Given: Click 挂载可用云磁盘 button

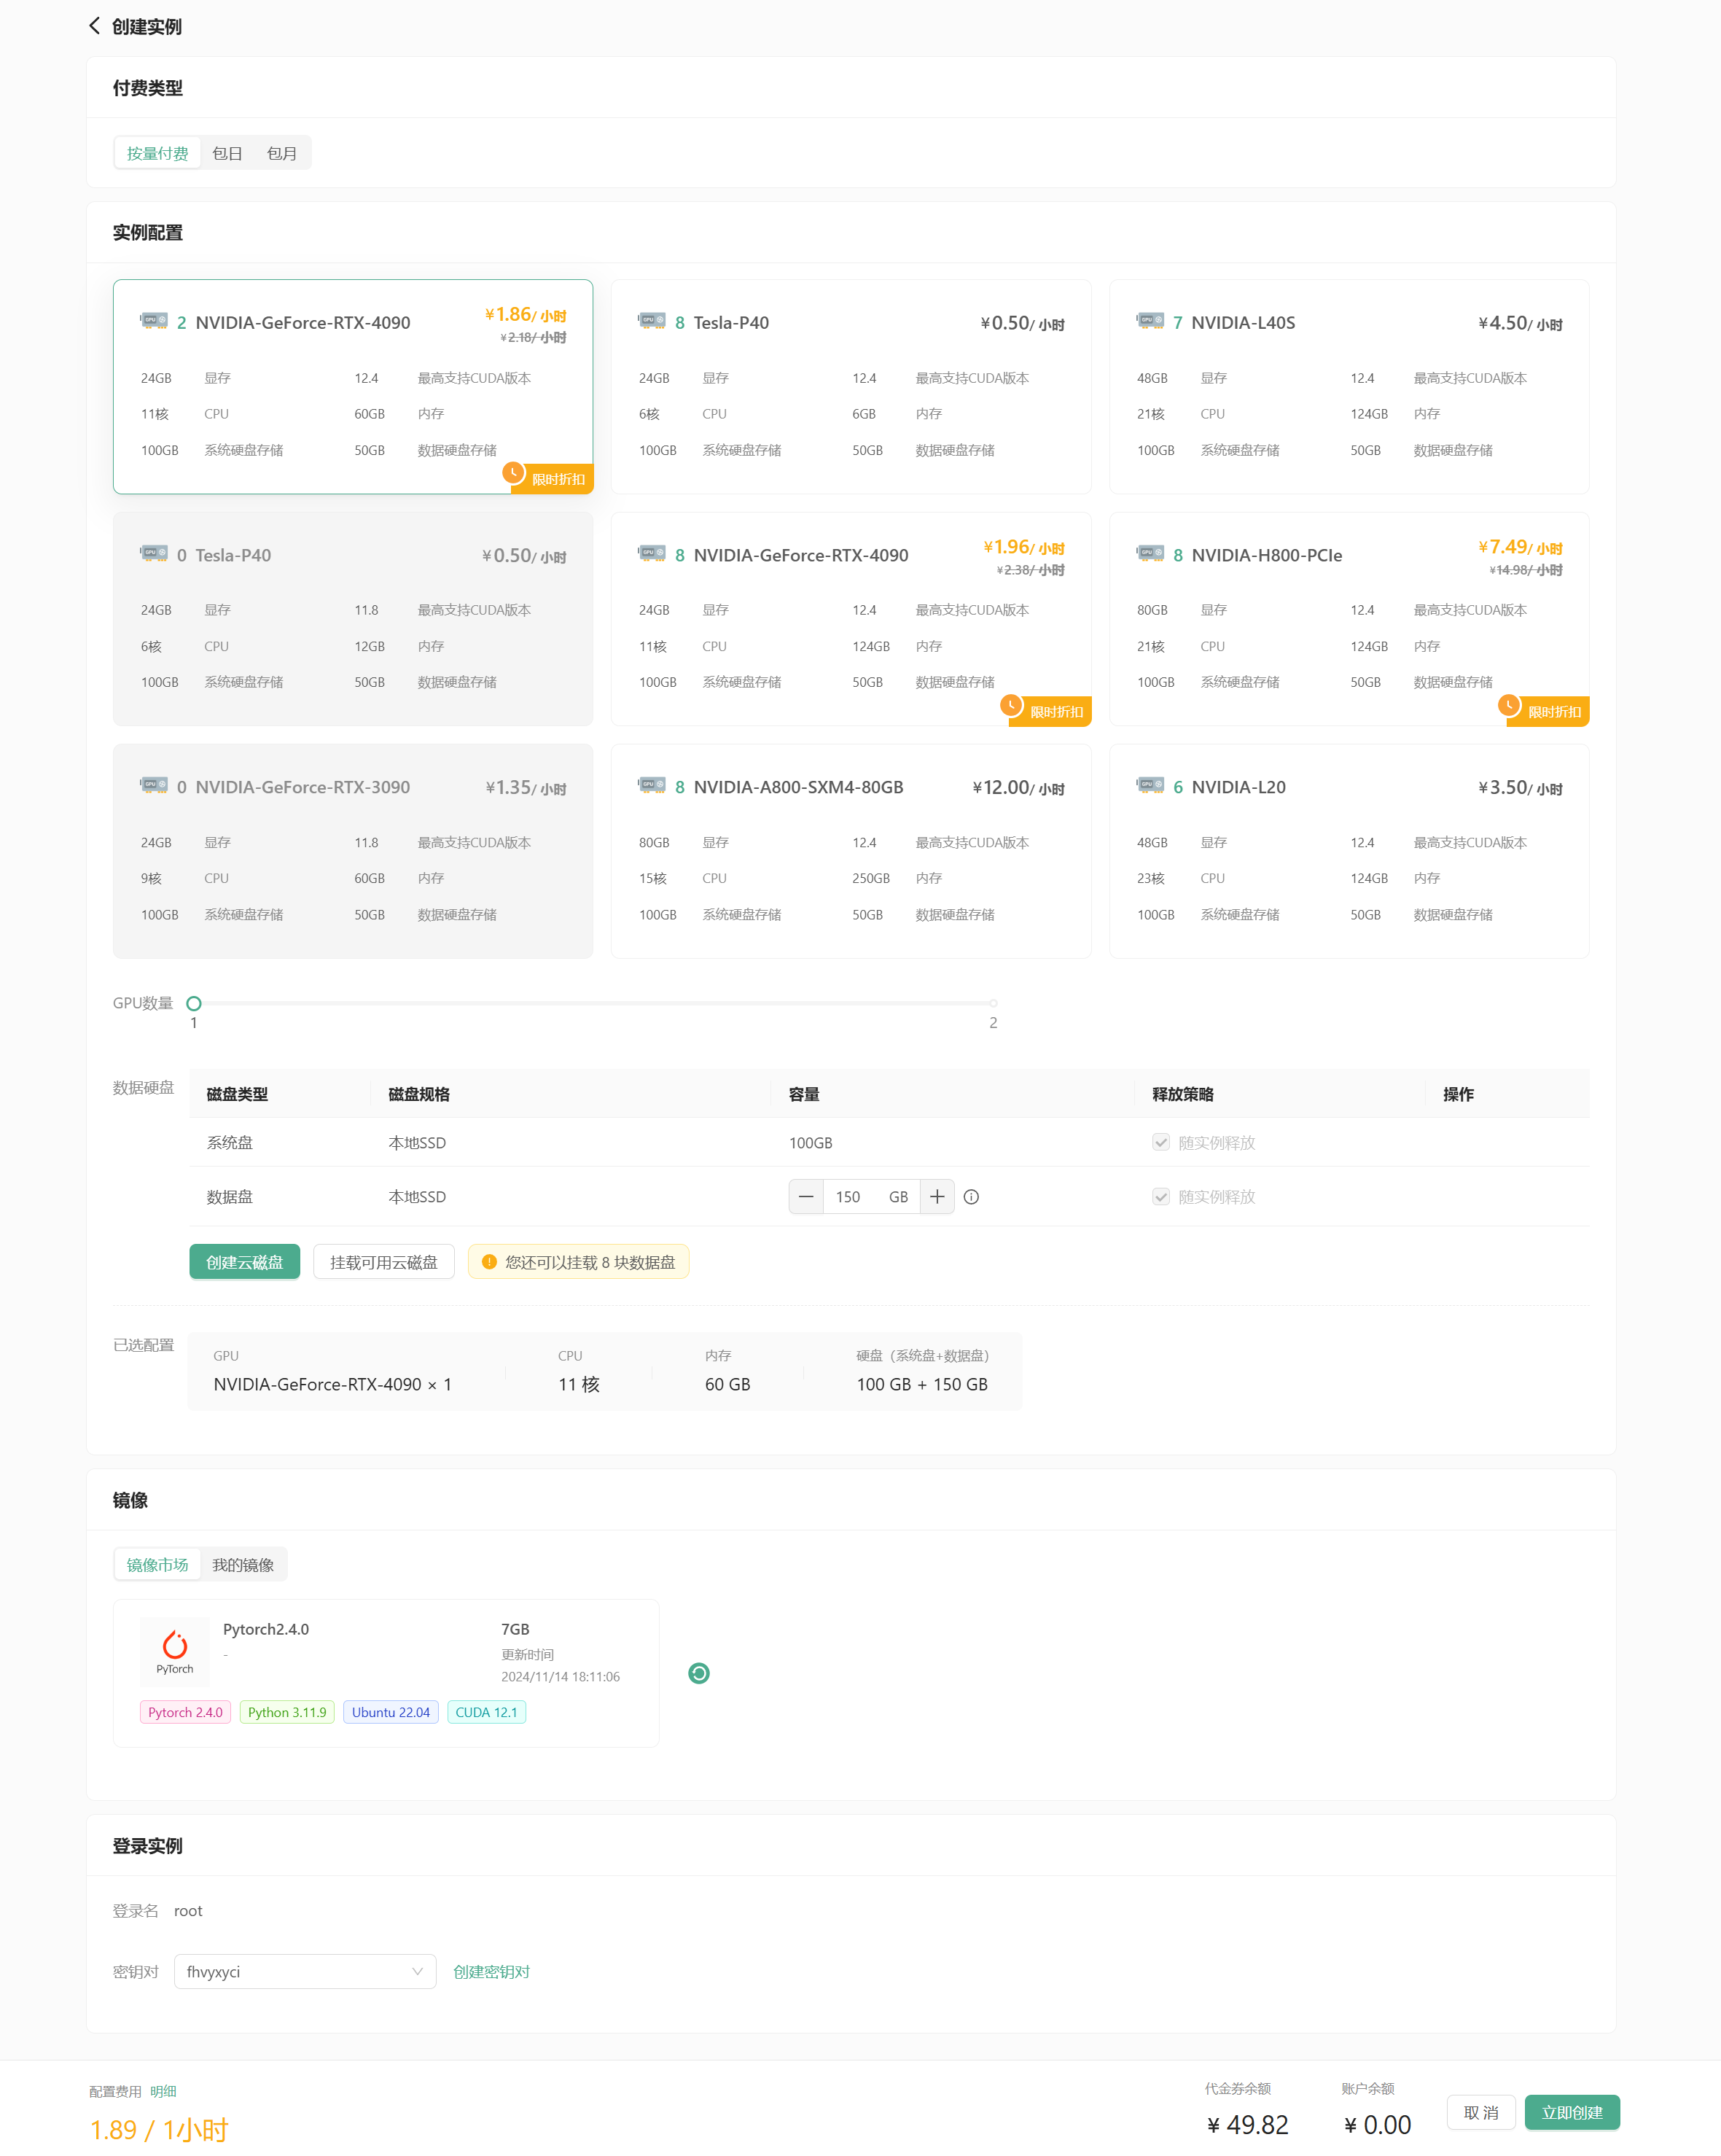Looking at the screenshot, I should [384, 1262].
